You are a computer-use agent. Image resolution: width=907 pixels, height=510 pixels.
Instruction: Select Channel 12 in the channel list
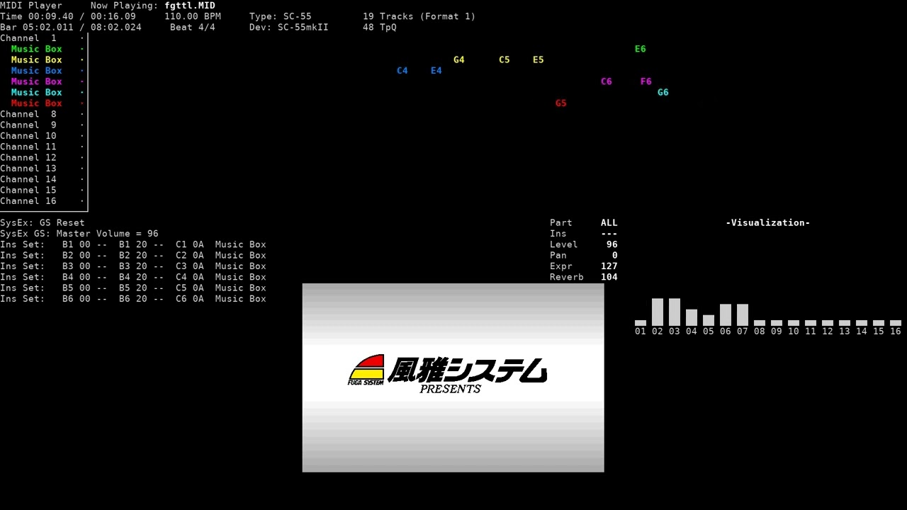[x=28, y=157]
